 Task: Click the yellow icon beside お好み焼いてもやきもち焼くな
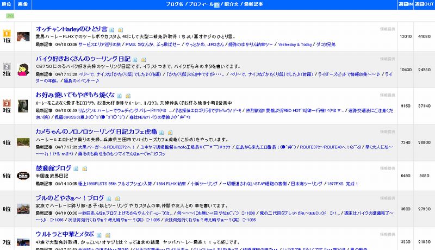(x=128, y=96)
